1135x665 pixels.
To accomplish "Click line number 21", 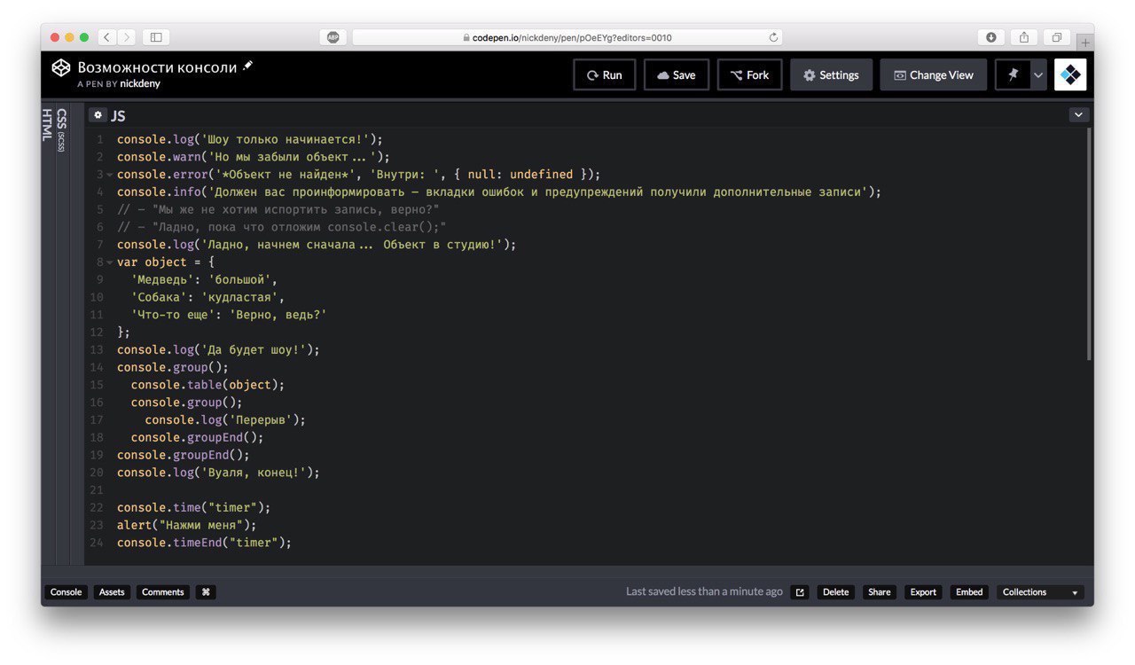I will [x=97, y=490].
